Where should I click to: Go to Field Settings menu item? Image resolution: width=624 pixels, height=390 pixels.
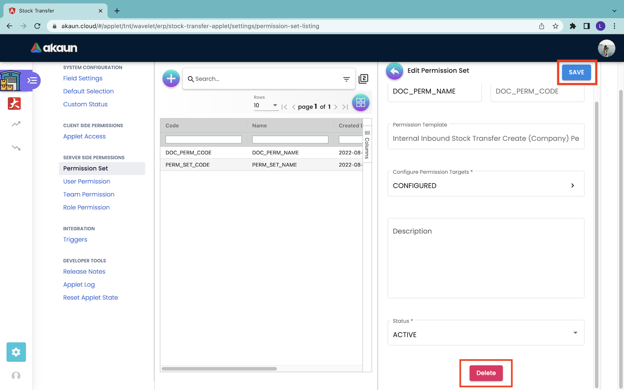coord(83,78)
